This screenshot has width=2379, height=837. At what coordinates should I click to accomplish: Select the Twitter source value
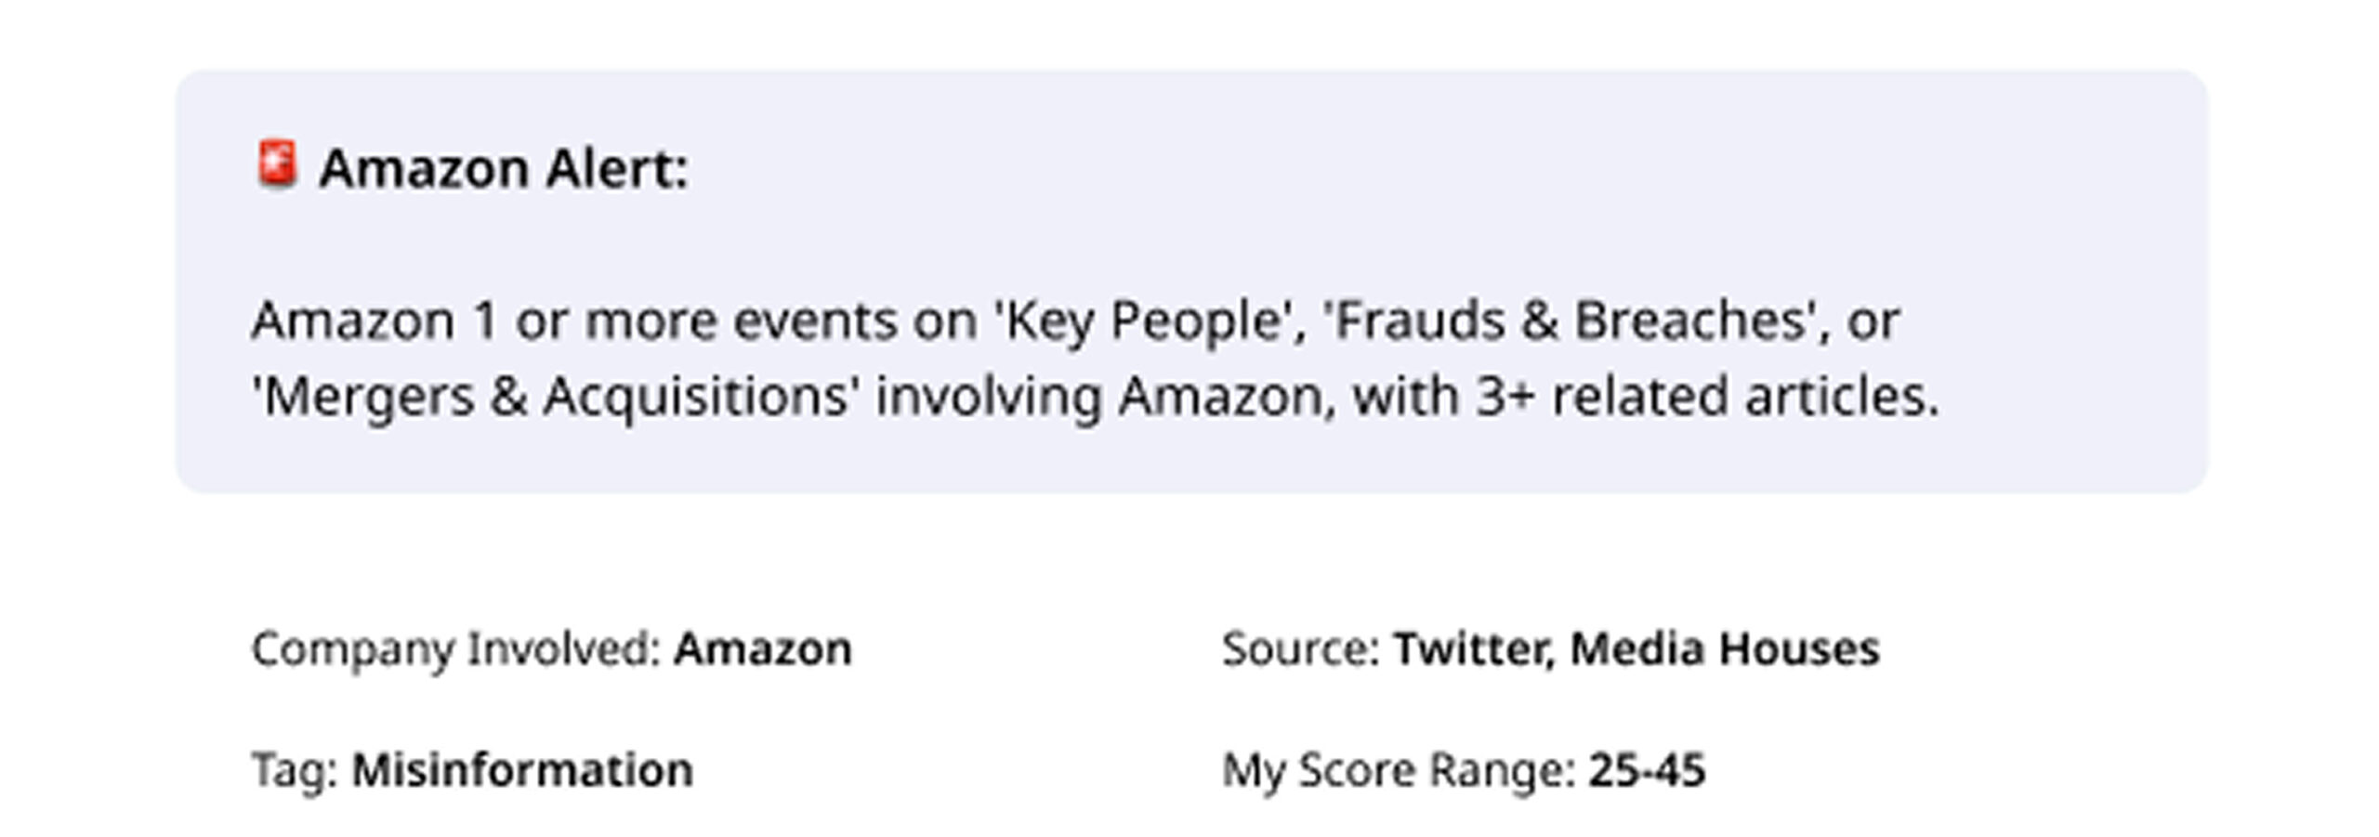[1472, 648]
